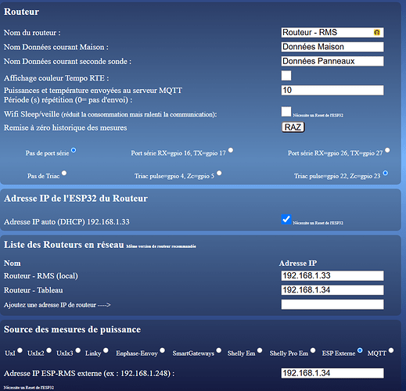Edit external ESP-RMS IP address field

[332, 373]
